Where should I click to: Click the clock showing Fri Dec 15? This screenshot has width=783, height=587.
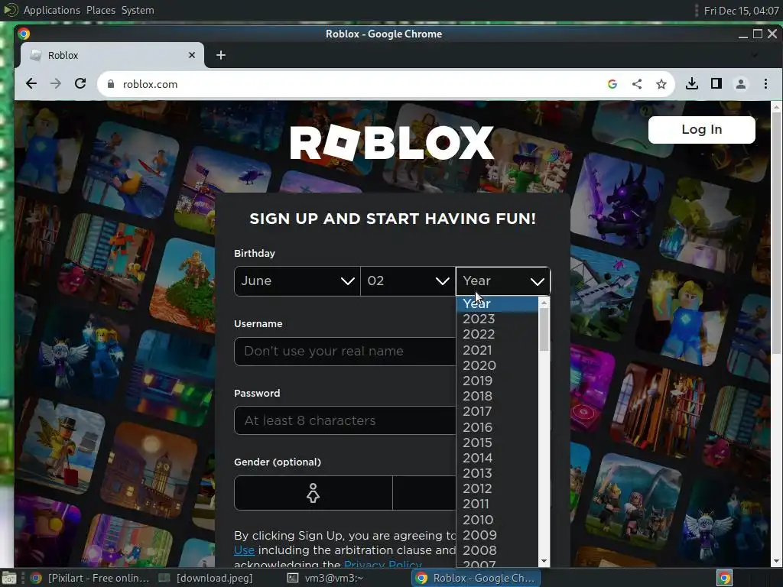pos(740,11)
